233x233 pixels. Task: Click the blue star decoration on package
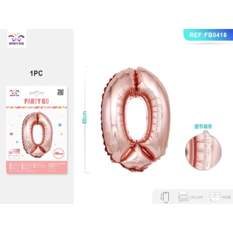(60, 125)
